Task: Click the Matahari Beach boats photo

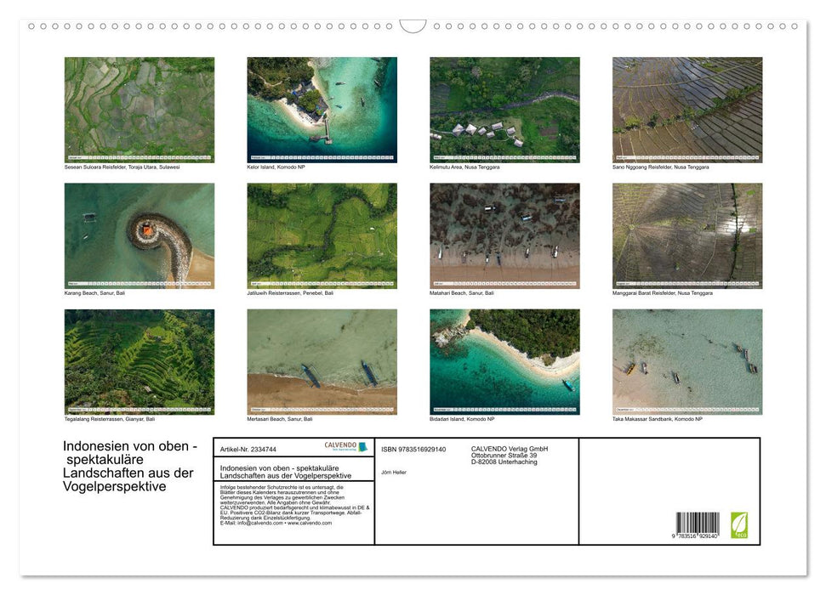Action: pos(504,235)
